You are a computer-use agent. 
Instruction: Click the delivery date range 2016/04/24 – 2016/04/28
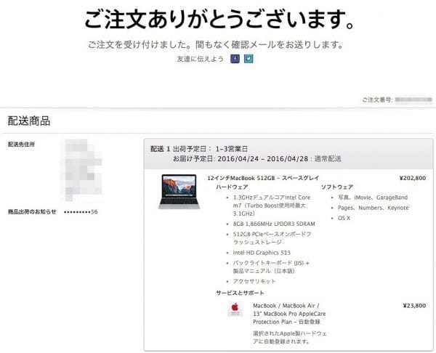tap(263, 159)
